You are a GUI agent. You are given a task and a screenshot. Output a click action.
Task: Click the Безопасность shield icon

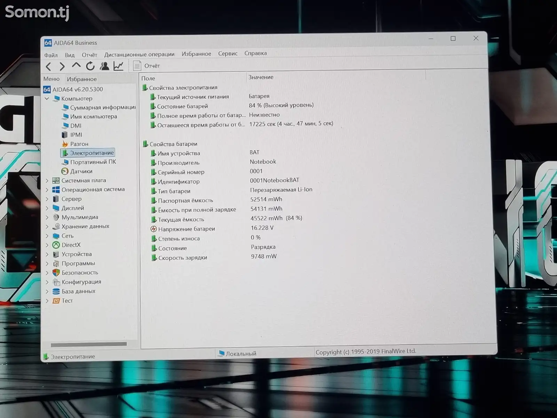click(x=56, y=272)
